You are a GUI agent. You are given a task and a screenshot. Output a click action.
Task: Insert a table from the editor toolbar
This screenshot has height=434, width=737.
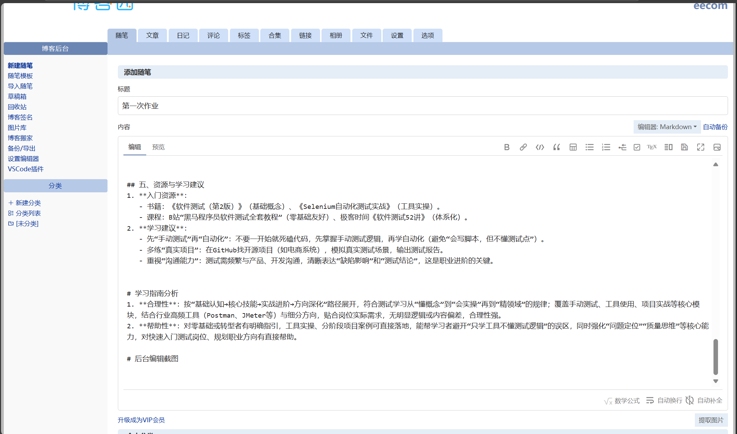click(573, 147)
